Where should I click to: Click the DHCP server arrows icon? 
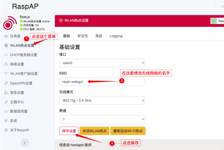coord(6,55)
